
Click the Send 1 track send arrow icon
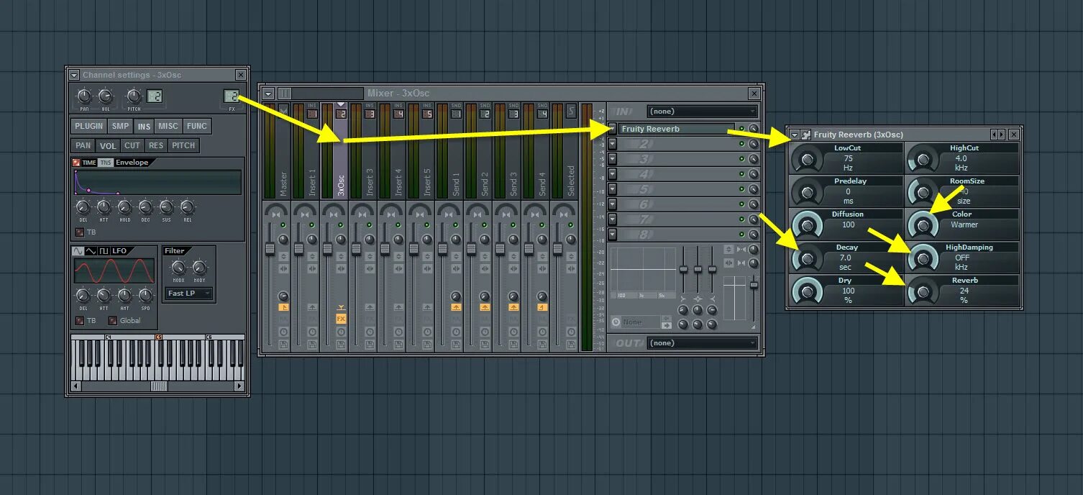click(456, 306)
